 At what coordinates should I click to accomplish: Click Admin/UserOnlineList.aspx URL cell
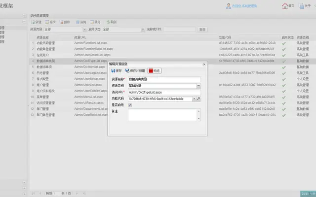(x=92, y=55)
